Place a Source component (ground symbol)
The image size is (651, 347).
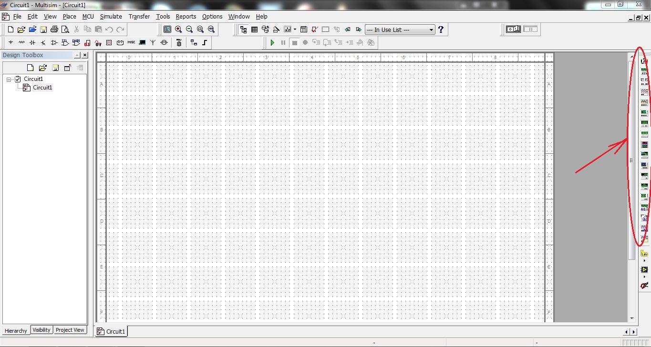pos(10,42)
